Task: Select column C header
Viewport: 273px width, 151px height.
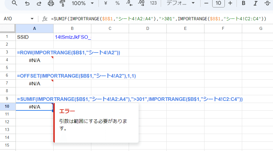Action: [x=110, y=28]
